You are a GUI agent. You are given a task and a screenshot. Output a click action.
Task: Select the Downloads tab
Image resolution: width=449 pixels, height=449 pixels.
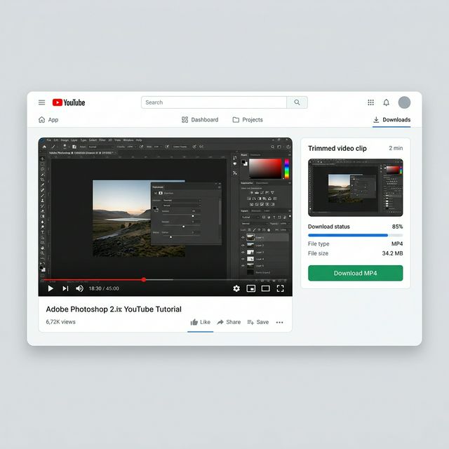391,120
